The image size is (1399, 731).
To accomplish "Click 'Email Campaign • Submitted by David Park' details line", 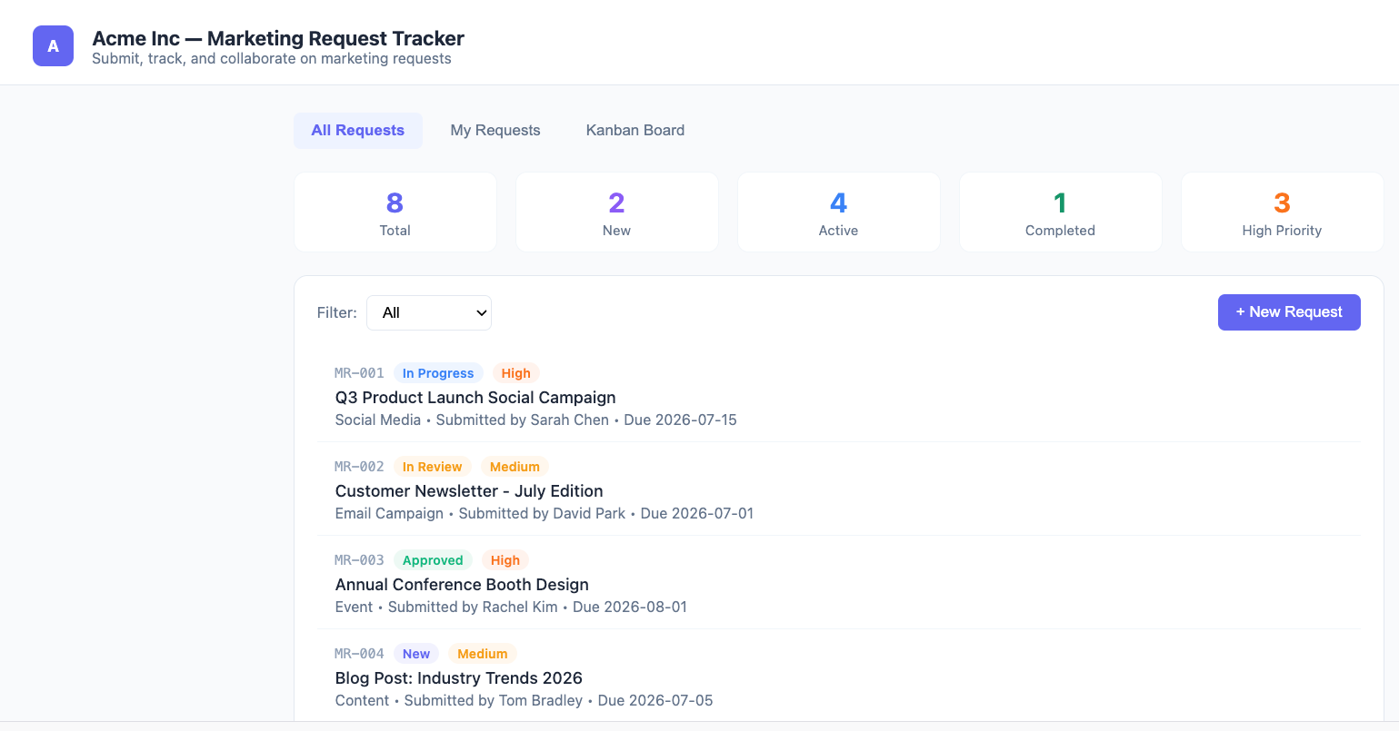I will coord(545,514).
